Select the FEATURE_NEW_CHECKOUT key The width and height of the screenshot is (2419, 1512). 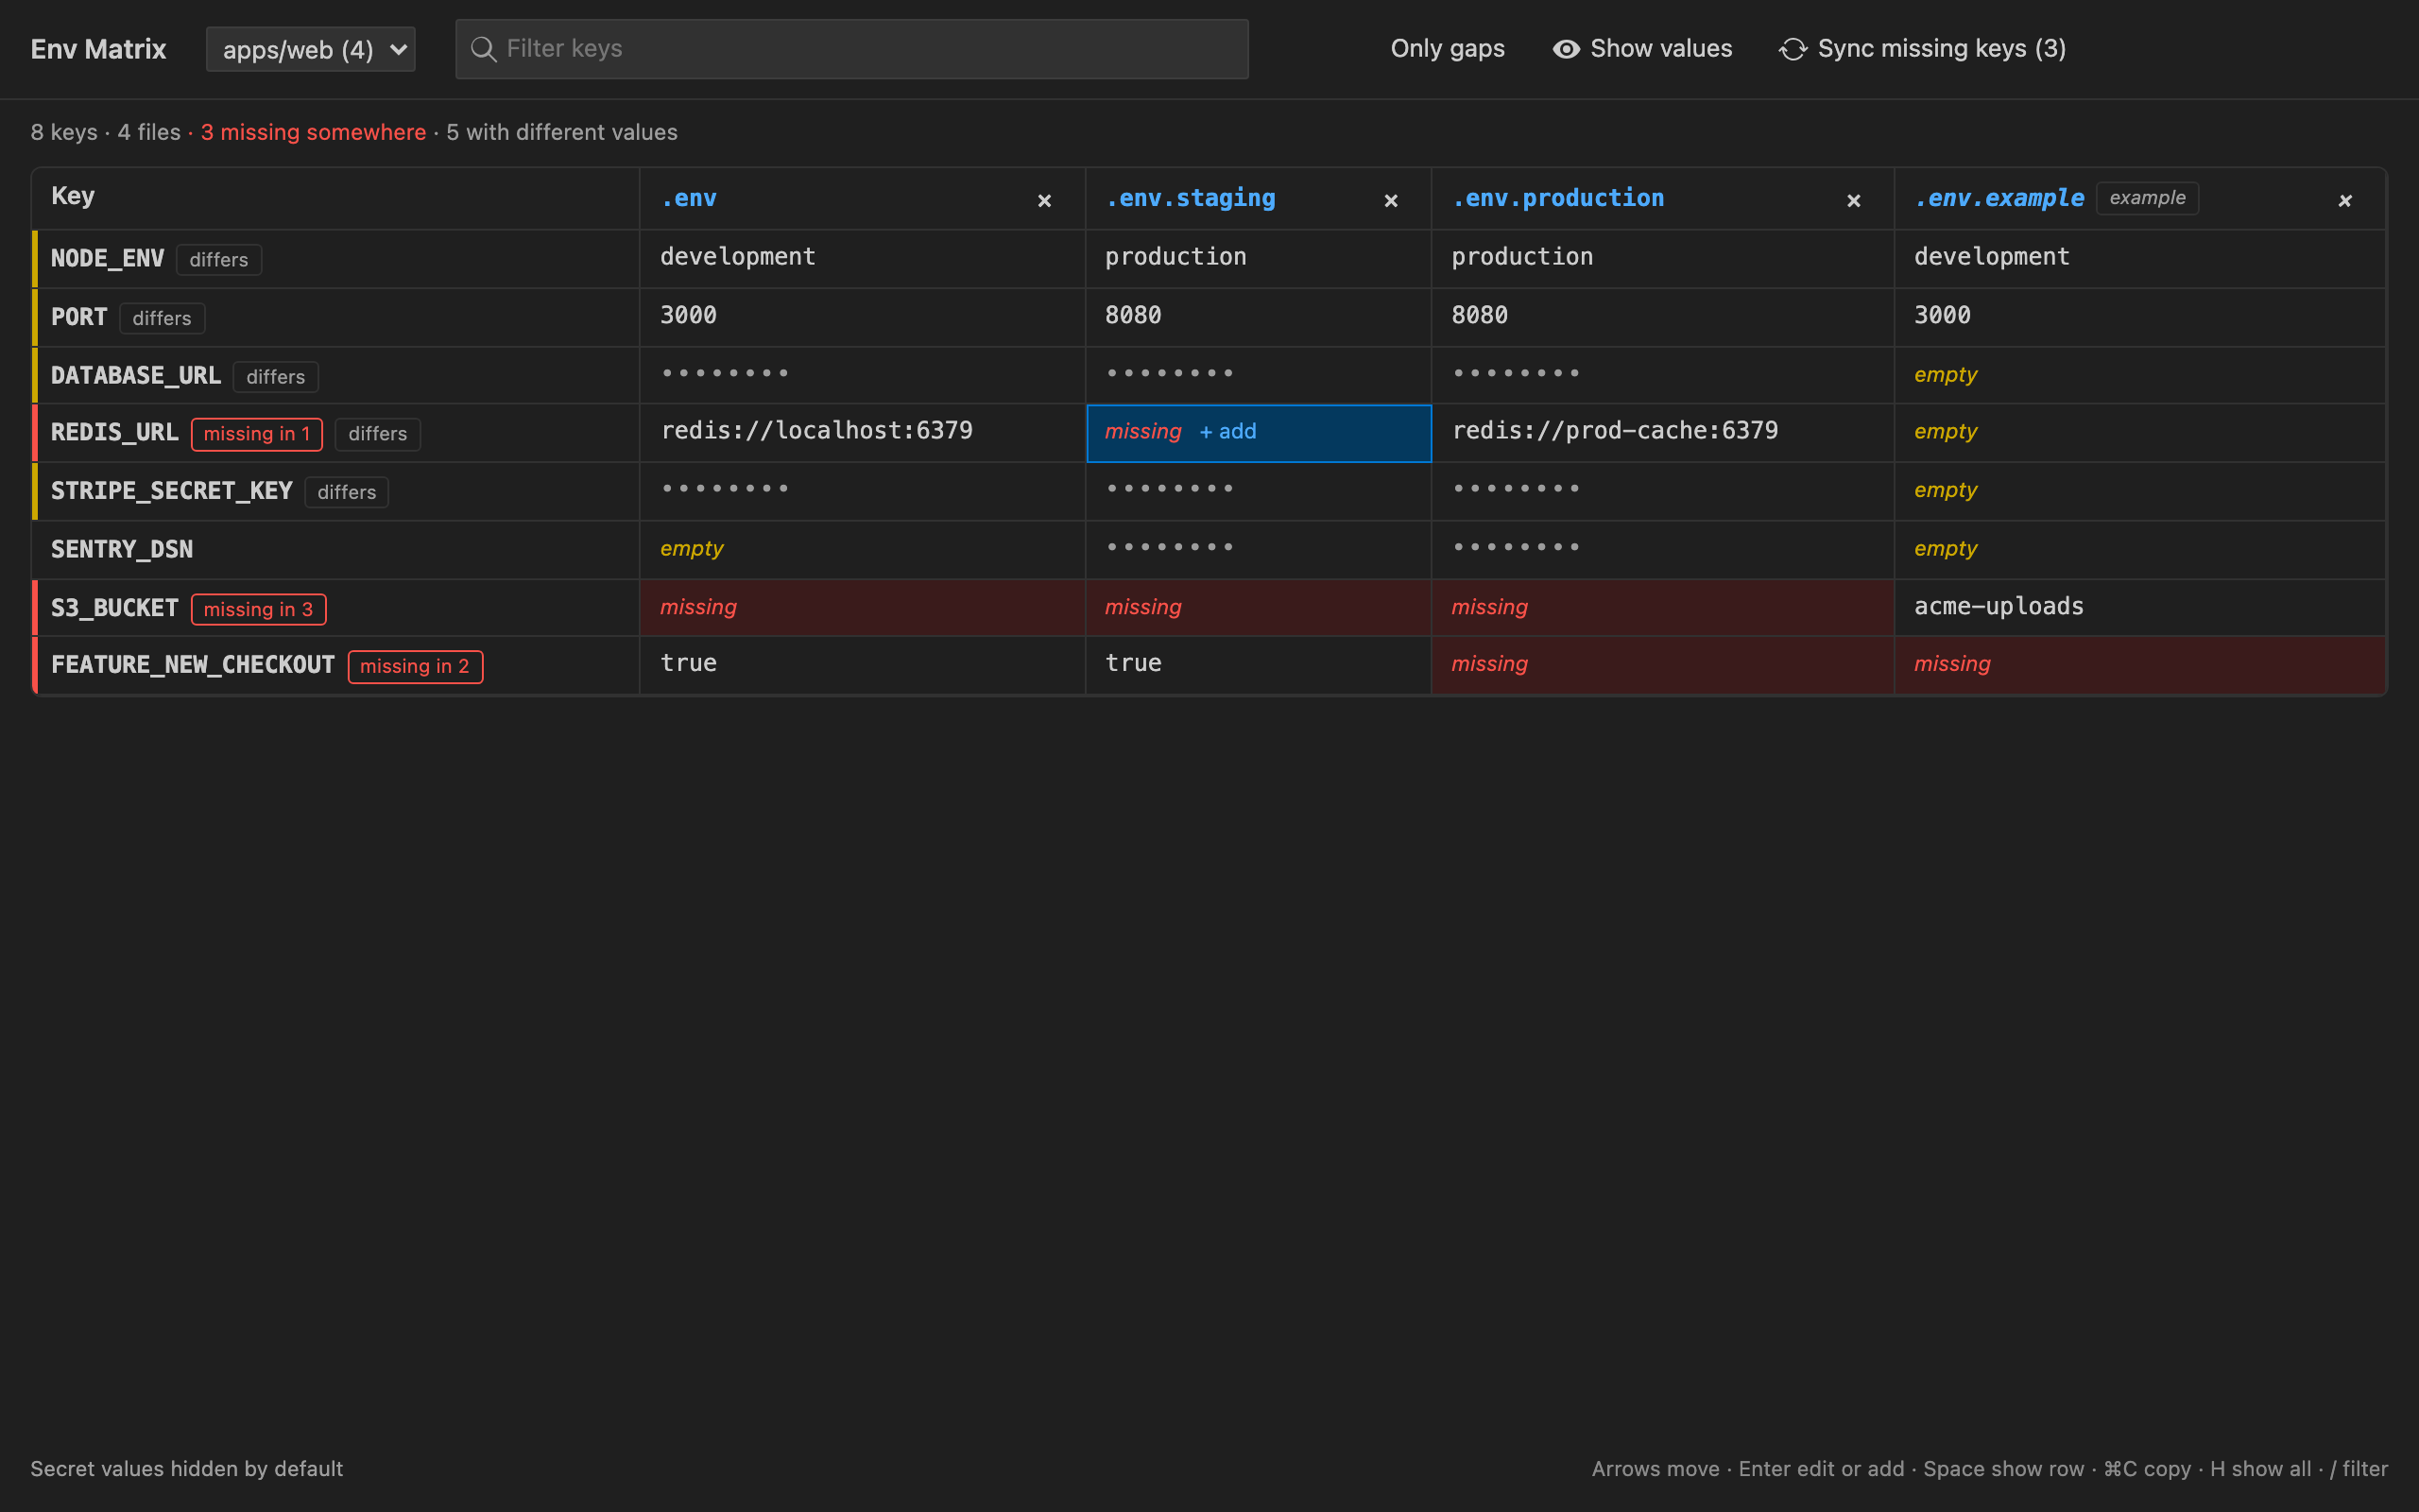193,665
